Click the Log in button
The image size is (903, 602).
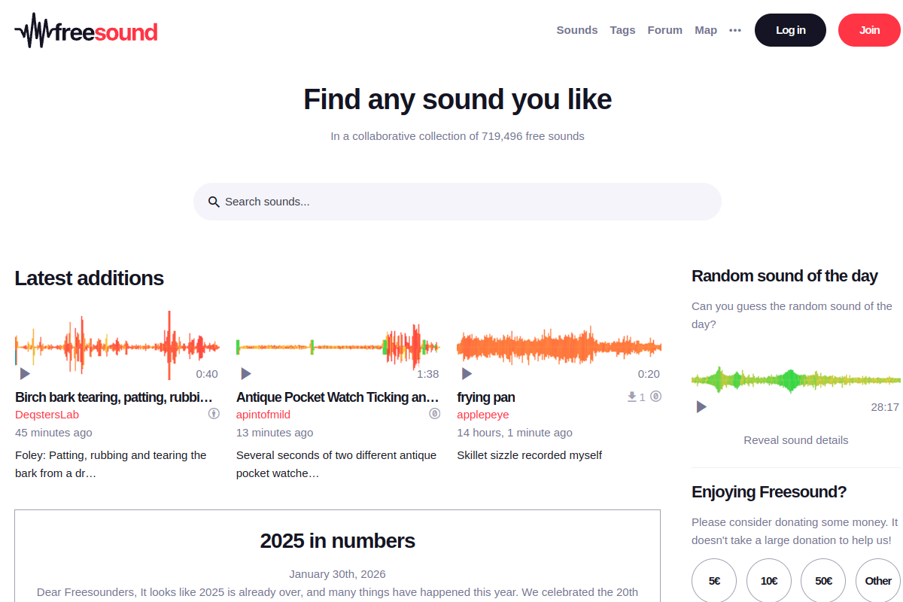point(790,30)
